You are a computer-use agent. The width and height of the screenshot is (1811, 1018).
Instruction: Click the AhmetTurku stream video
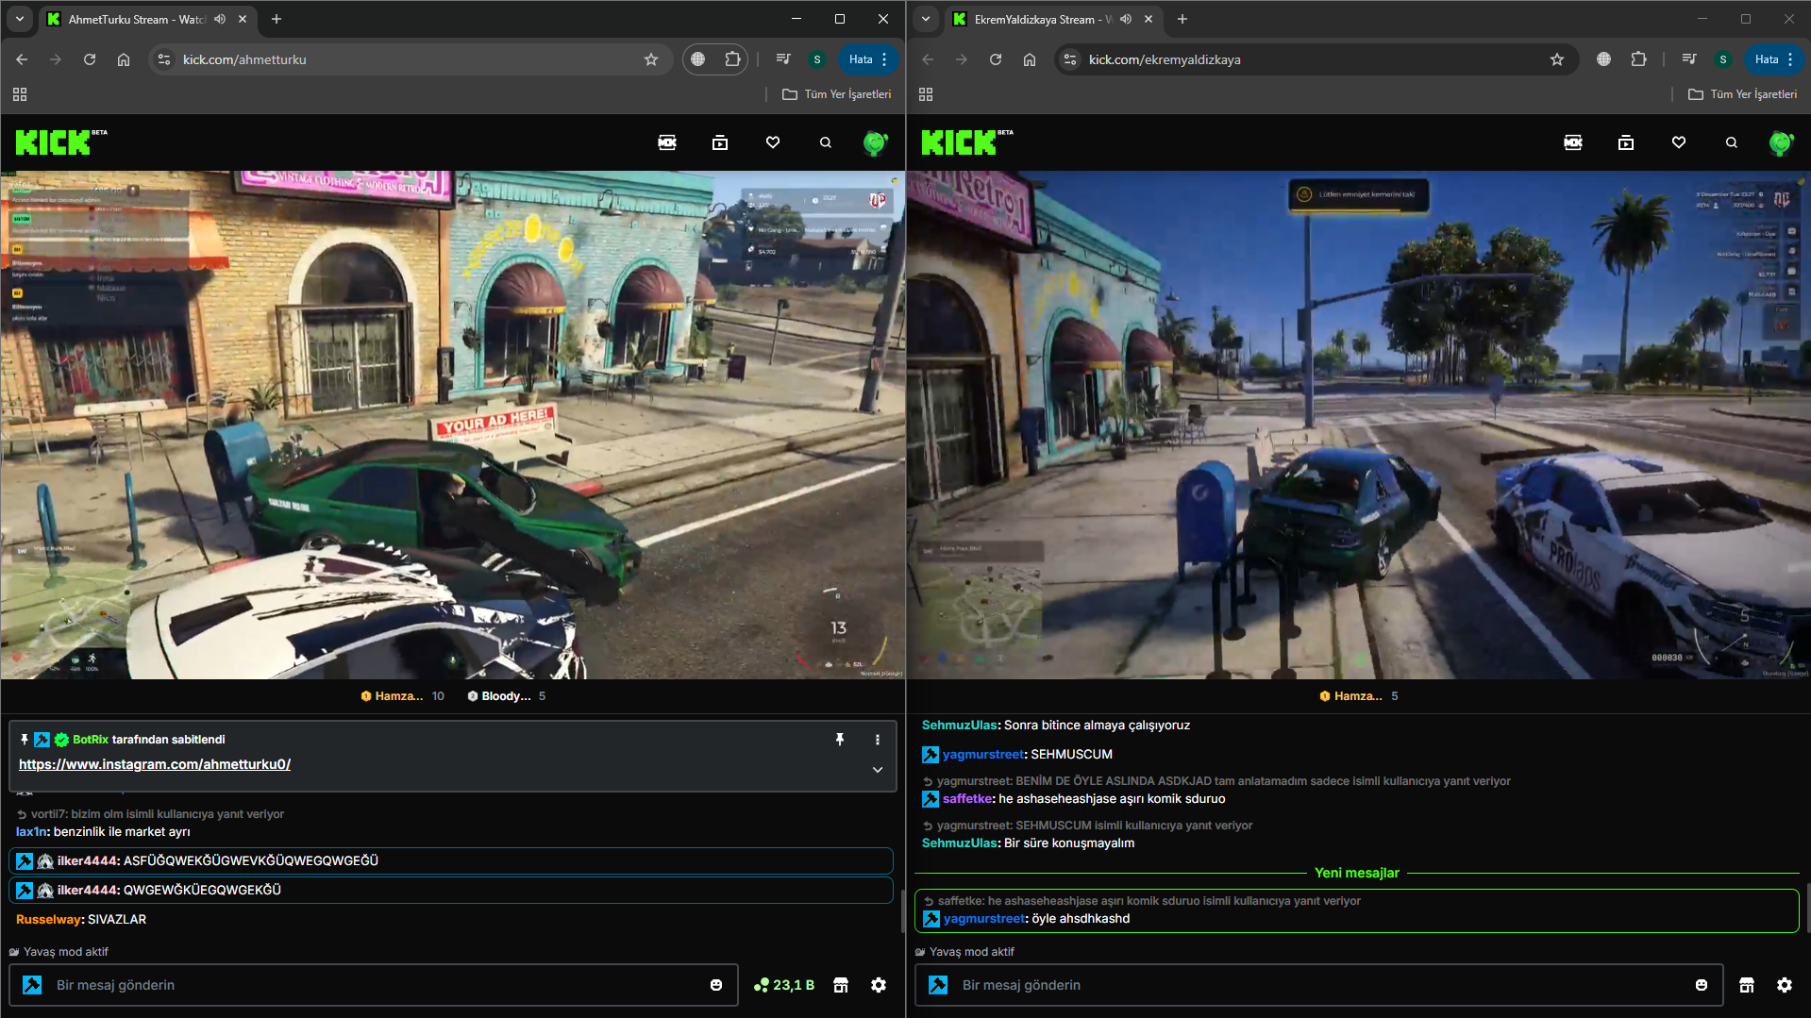(453, 425)
